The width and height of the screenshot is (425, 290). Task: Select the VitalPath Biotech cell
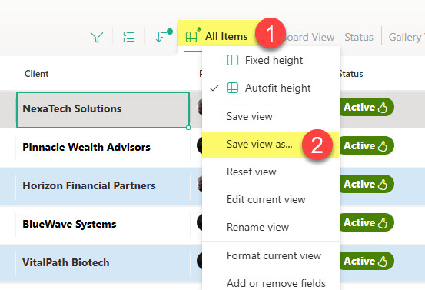(103, 263)
